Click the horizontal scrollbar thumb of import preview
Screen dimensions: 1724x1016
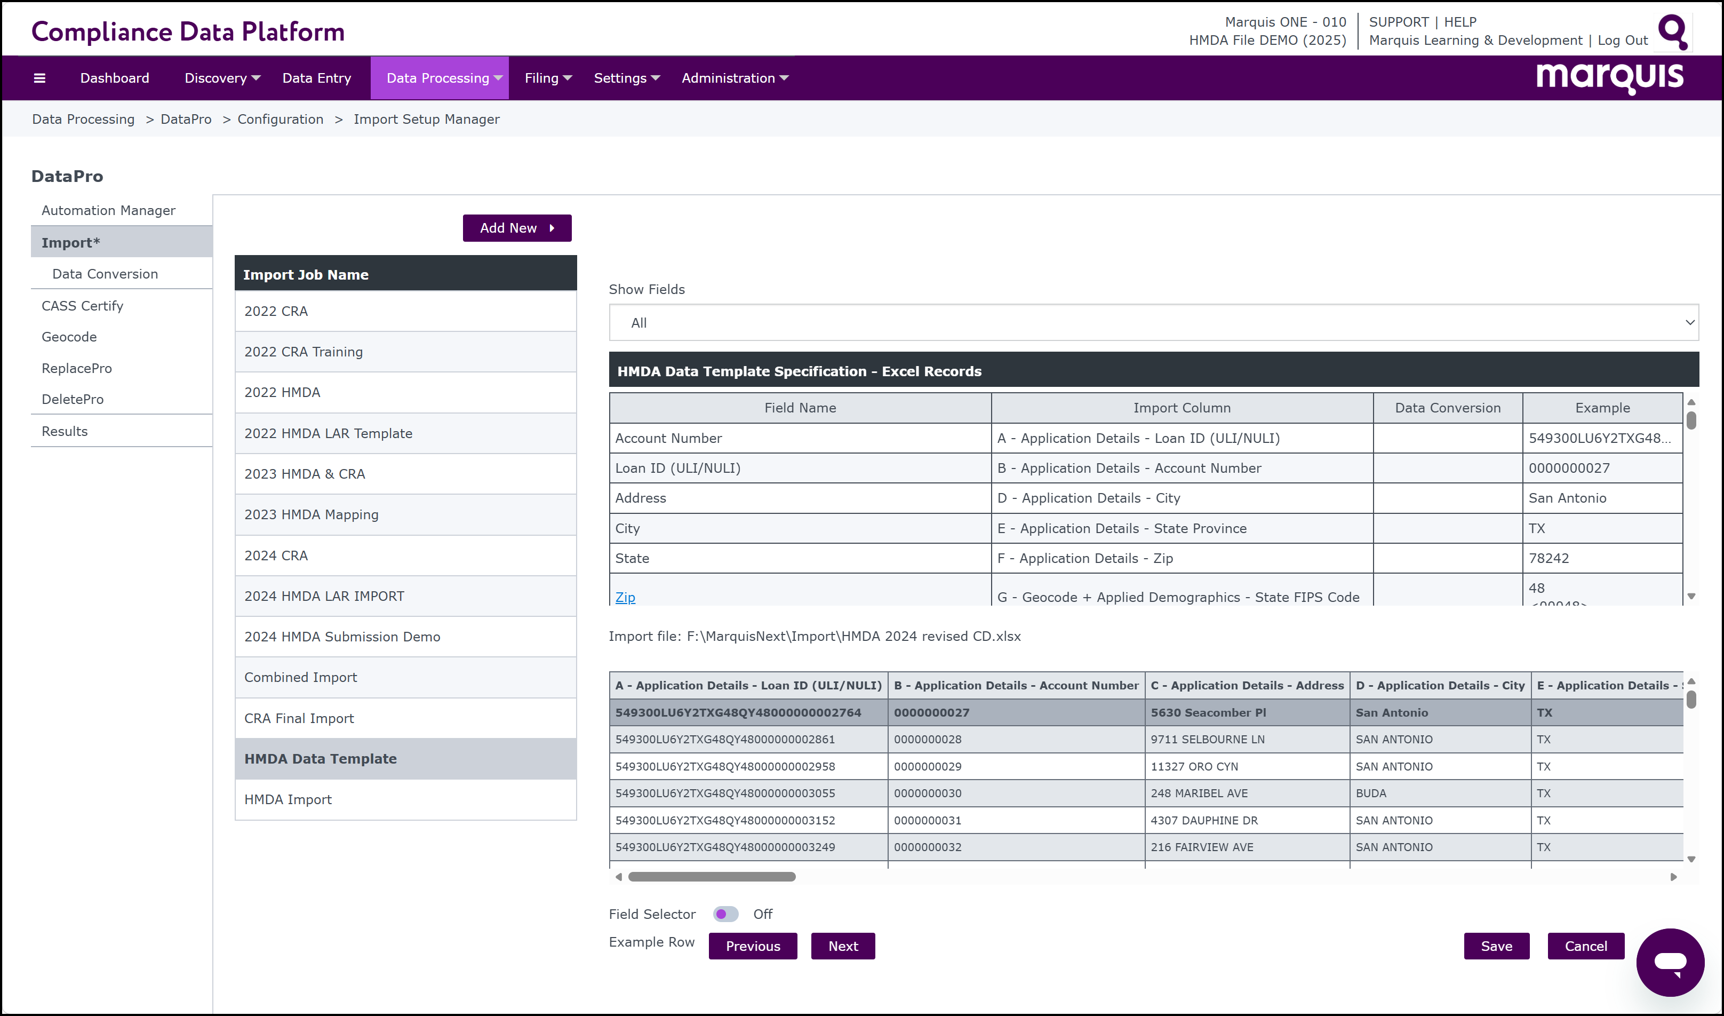click(x=712, y=877)
